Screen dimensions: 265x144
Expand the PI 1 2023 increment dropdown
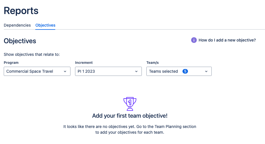pos(108,71)
